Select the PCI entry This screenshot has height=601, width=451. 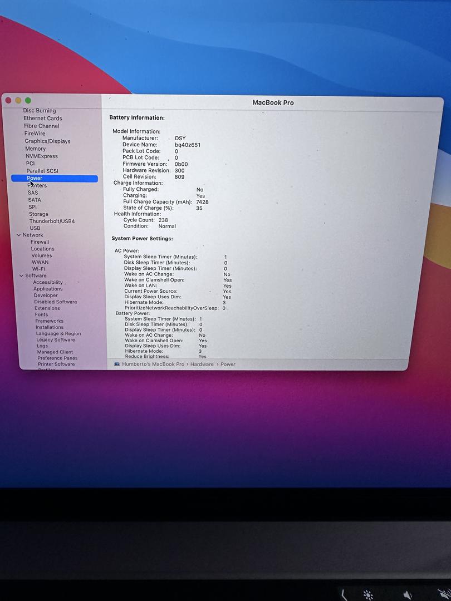pyautogui.click(x=30, y=163)
